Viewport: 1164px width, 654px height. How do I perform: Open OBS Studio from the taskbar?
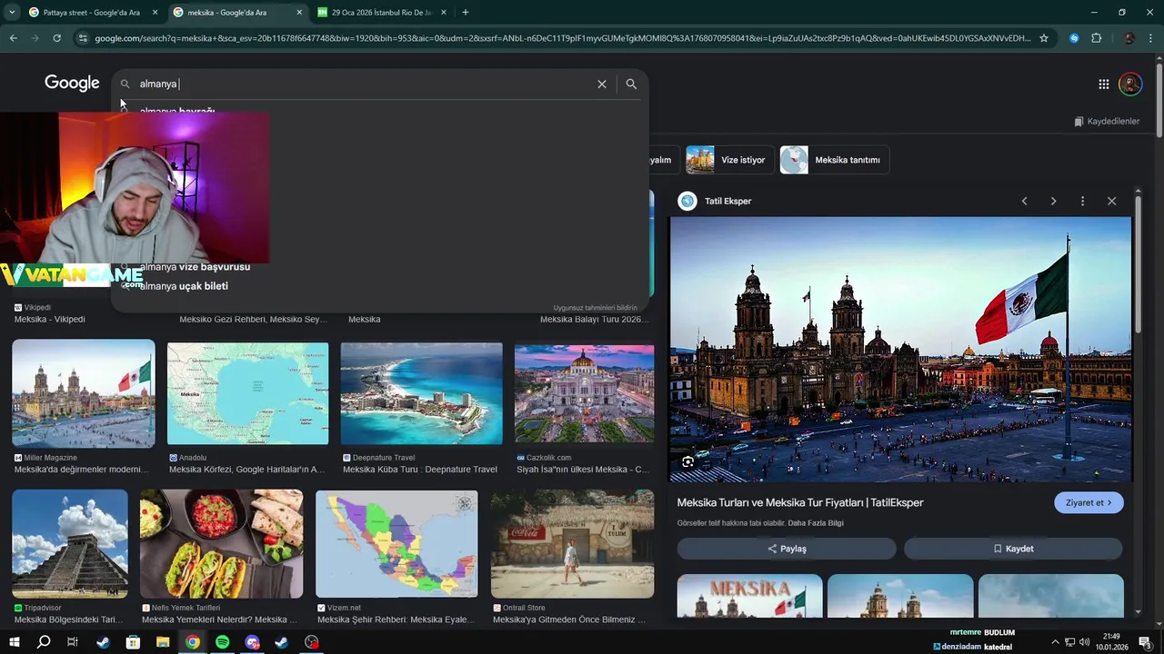pos(313,642)
